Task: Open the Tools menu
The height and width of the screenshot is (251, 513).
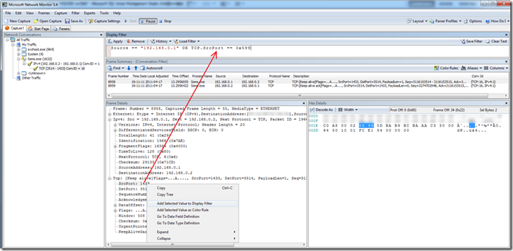Action: [105, 13]
